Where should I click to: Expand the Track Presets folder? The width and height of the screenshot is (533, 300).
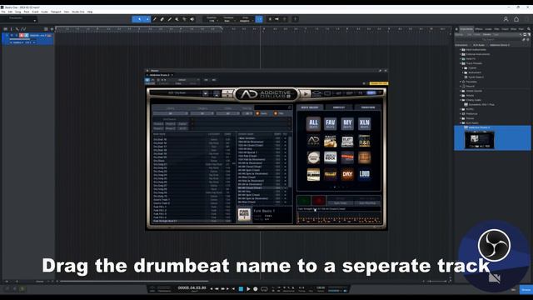pos(461,63)
